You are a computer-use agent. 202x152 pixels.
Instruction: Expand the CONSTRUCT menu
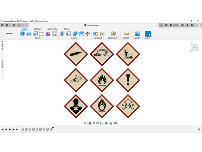[113, 38]
